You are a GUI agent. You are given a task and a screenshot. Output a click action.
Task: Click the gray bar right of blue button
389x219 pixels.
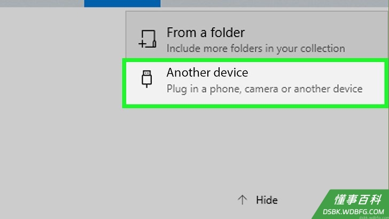[x=275, y=3]
